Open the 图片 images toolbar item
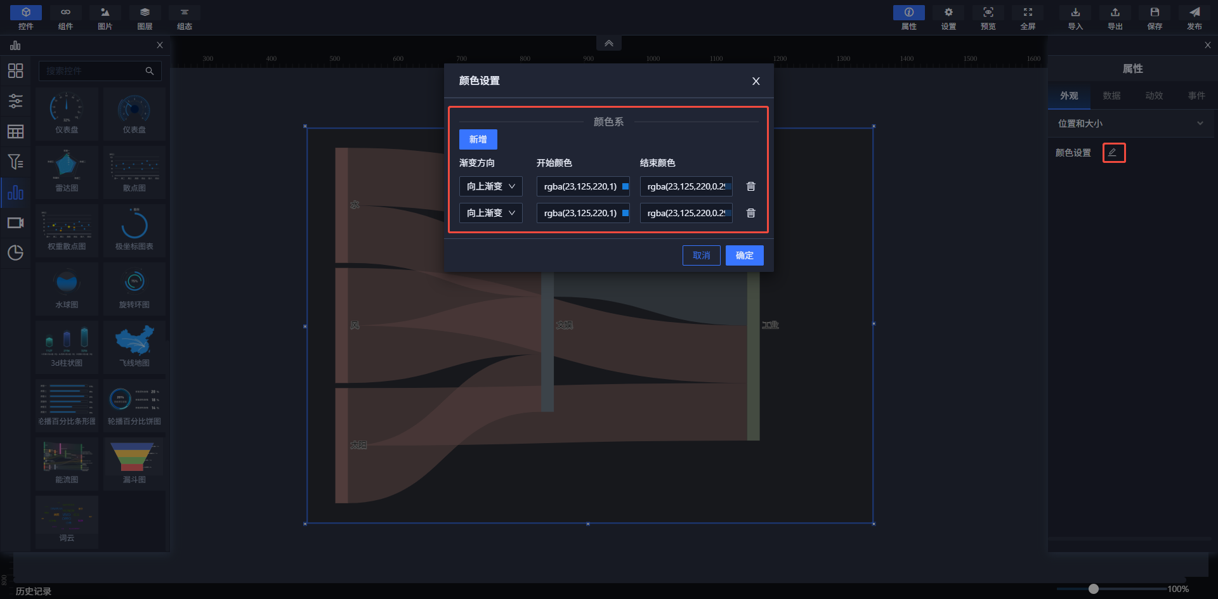Screen dimensions: 1218x599 tap(105, 18)
